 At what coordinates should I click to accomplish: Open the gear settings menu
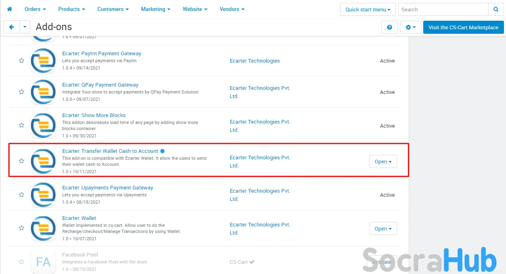[x=410, y=27]
